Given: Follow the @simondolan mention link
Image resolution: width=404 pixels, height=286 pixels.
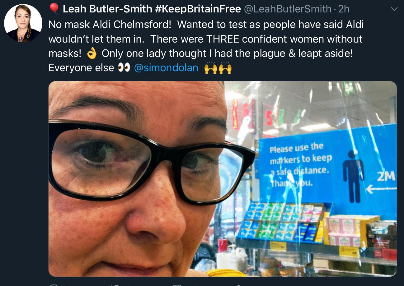Looking at the screenshot, I should [x=166, y=68].
